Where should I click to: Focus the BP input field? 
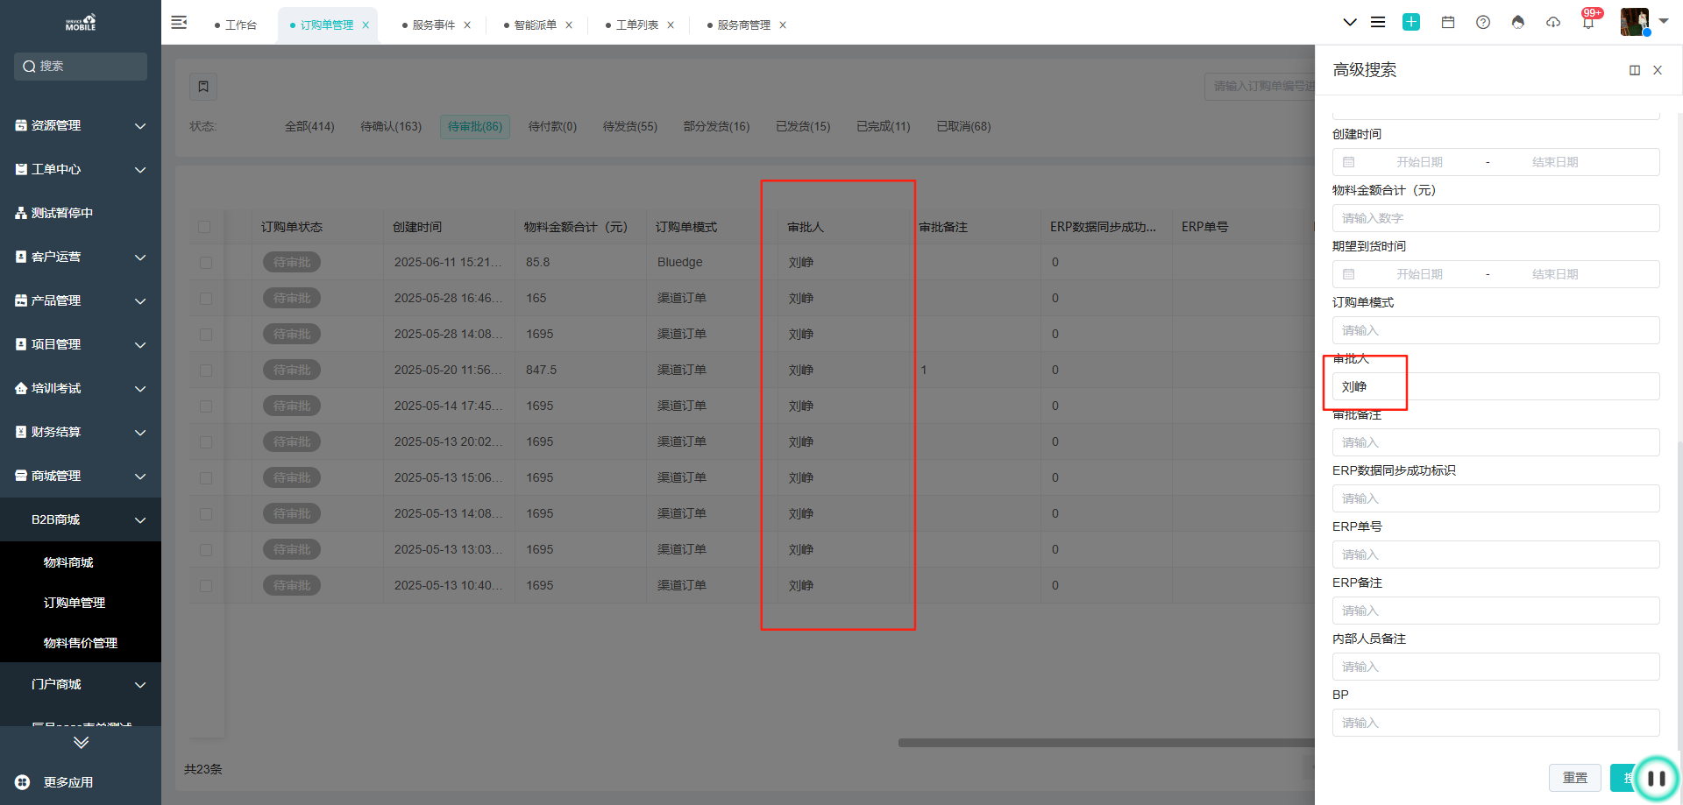click(x=1496, y=723)
